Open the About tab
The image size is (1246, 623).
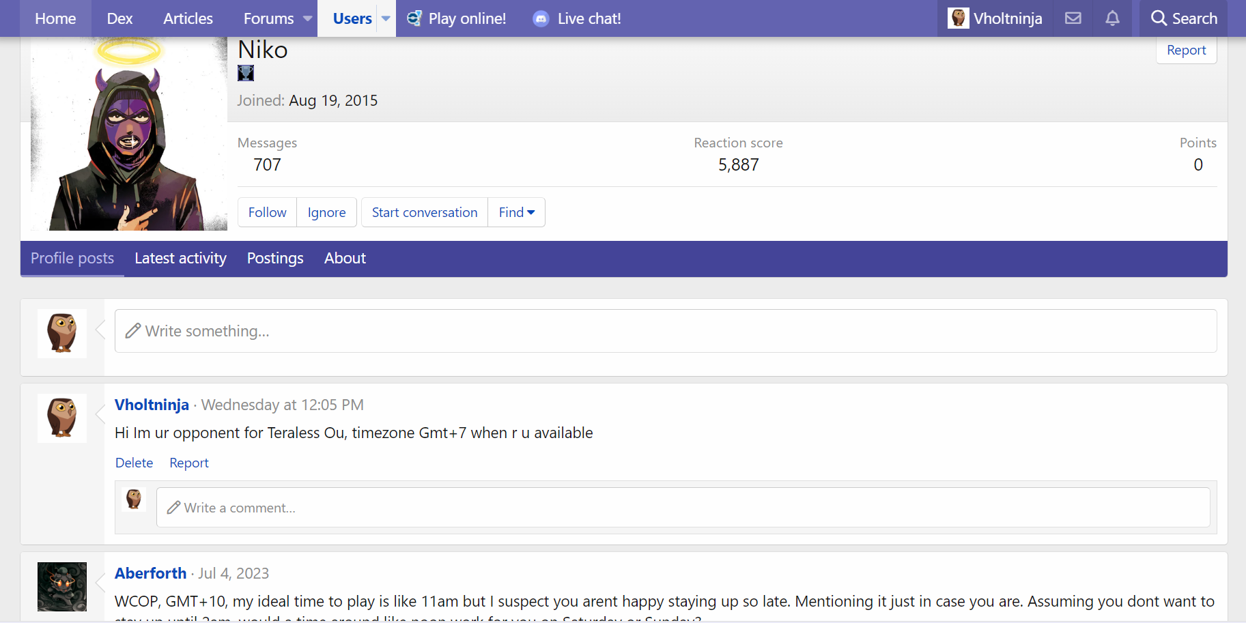click(x=345, y=258)
